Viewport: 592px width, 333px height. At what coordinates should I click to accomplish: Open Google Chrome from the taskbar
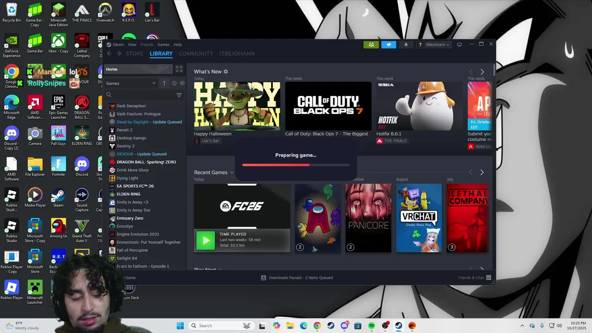tap(317, 326)
